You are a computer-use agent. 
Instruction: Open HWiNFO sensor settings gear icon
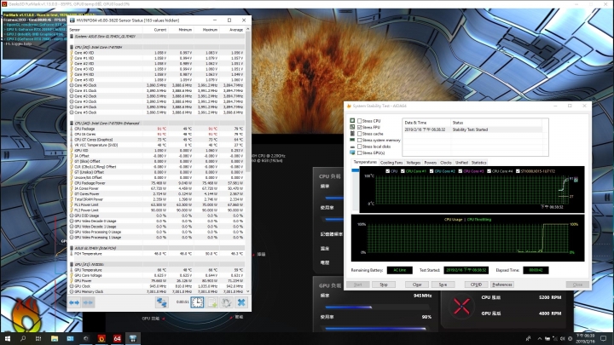[x=226, y=302]
